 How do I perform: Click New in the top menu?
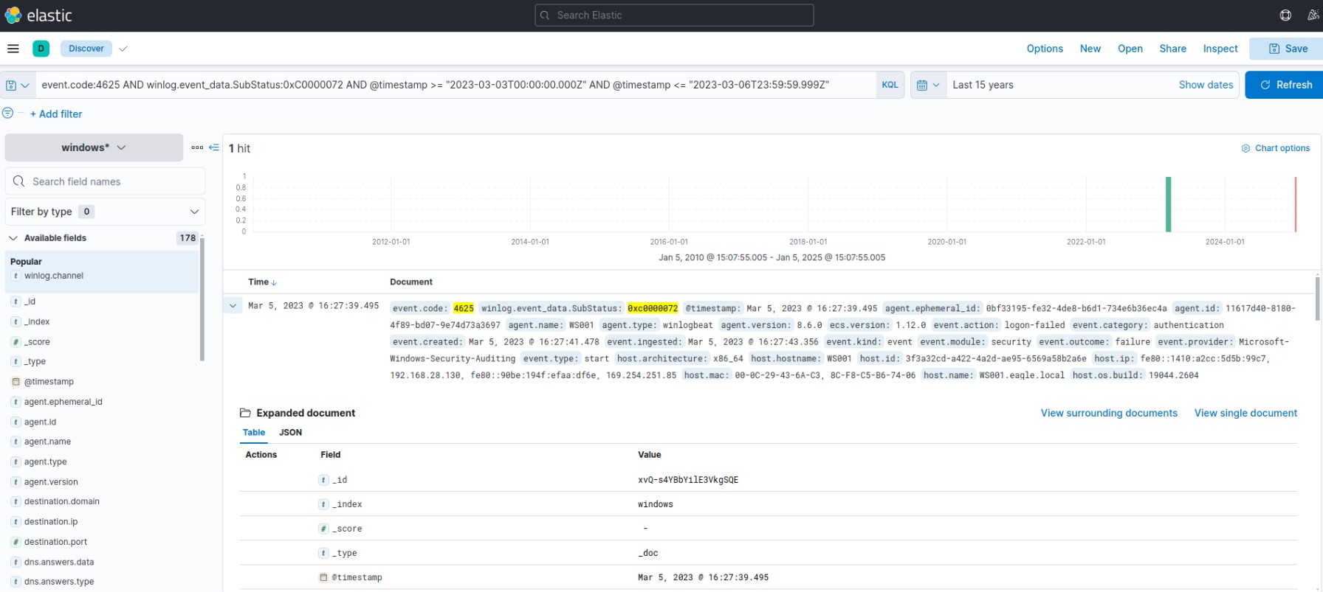coord(1090,49)
